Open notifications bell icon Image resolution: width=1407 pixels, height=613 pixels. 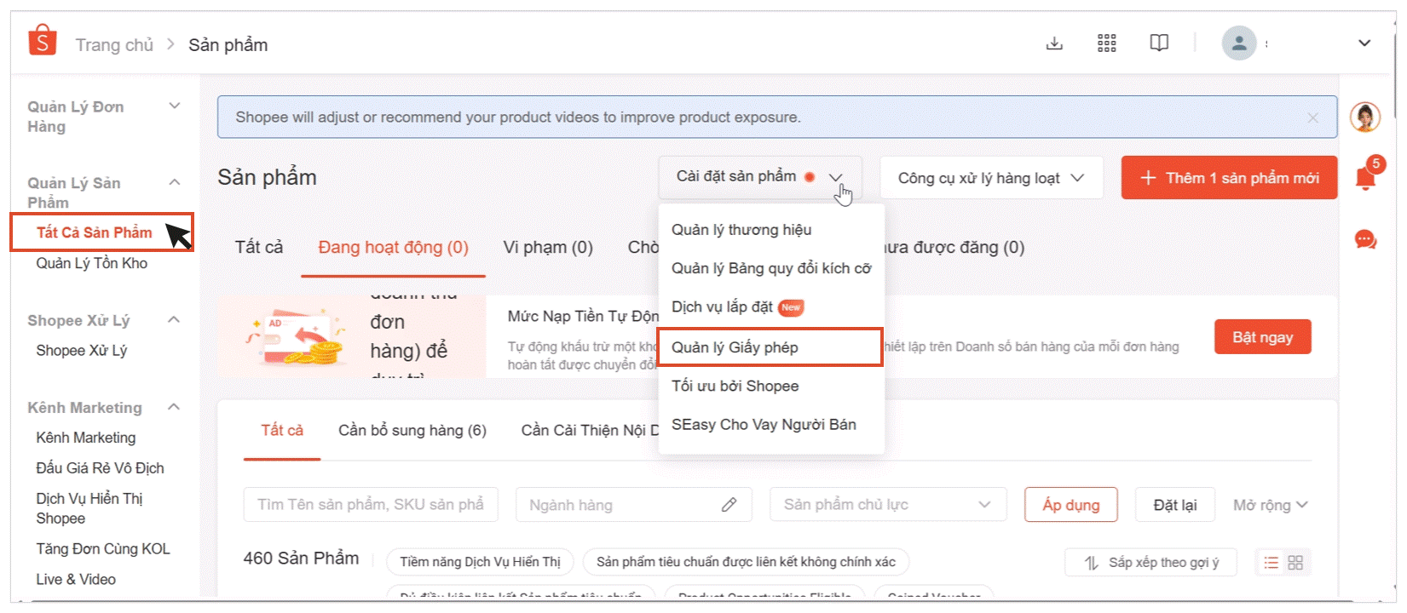[1366, 176]
